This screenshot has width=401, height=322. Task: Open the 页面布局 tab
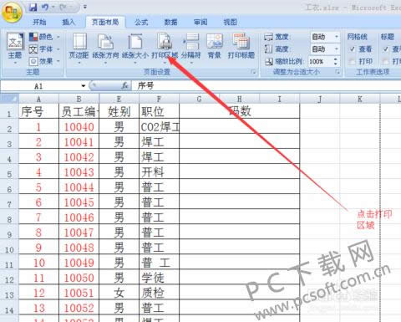point(105,22)
